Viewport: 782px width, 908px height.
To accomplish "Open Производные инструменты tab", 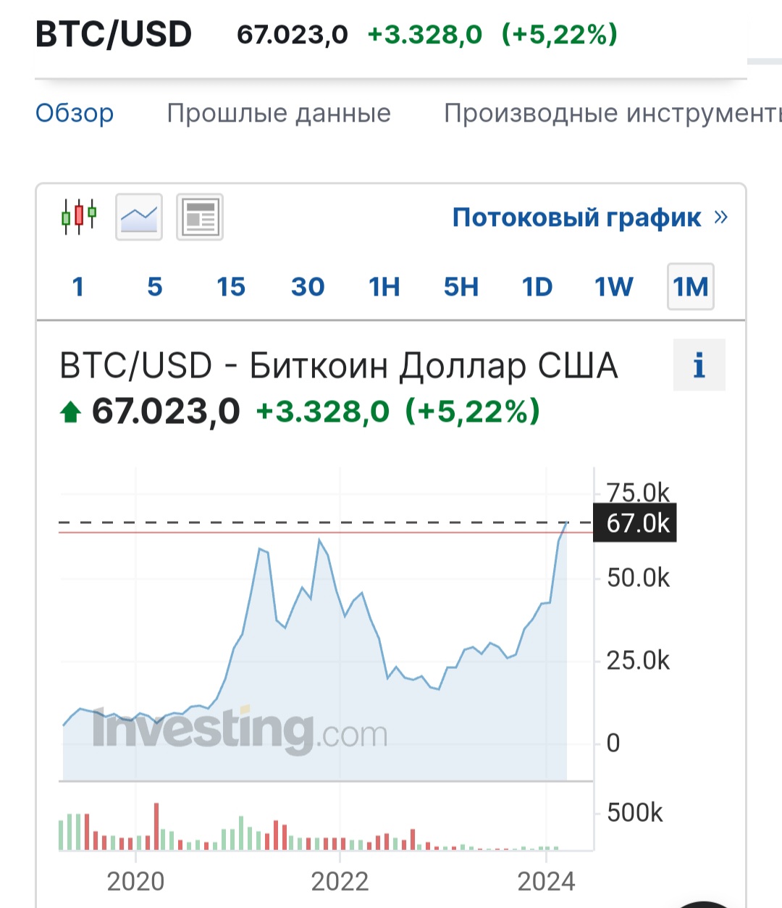I will click(612, 113).
